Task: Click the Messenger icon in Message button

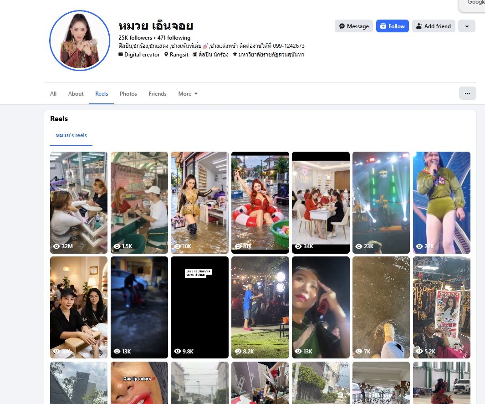Action: pos(342,26)
